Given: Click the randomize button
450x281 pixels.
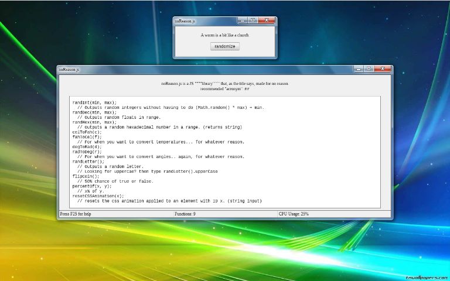Looking at the screenshot, I should click(224, 46).
